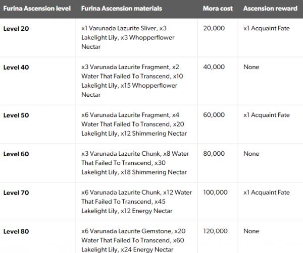
Task: Click the 100,000 Mora cost cell
Action: point(215,193)
